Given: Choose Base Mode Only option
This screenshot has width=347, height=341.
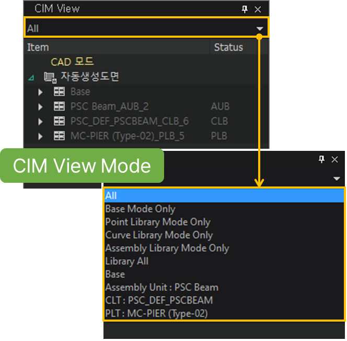Looking at the screenshot, I should tap(224, 209).
